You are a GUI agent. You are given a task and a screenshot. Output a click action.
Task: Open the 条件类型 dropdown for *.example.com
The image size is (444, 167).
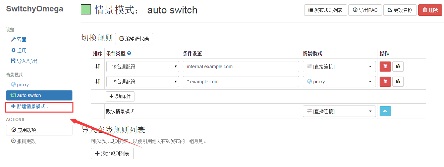143,82
